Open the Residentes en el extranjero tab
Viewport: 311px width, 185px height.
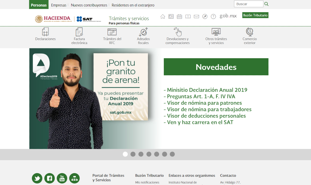pos(133,5)
